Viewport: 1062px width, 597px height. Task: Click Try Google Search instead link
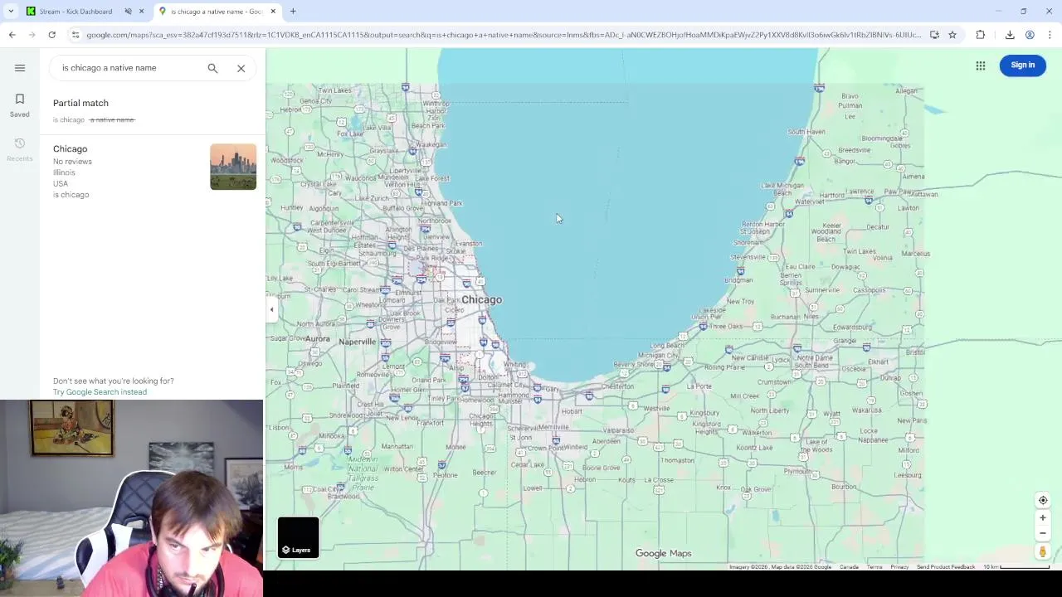click(x=100, y=392)
